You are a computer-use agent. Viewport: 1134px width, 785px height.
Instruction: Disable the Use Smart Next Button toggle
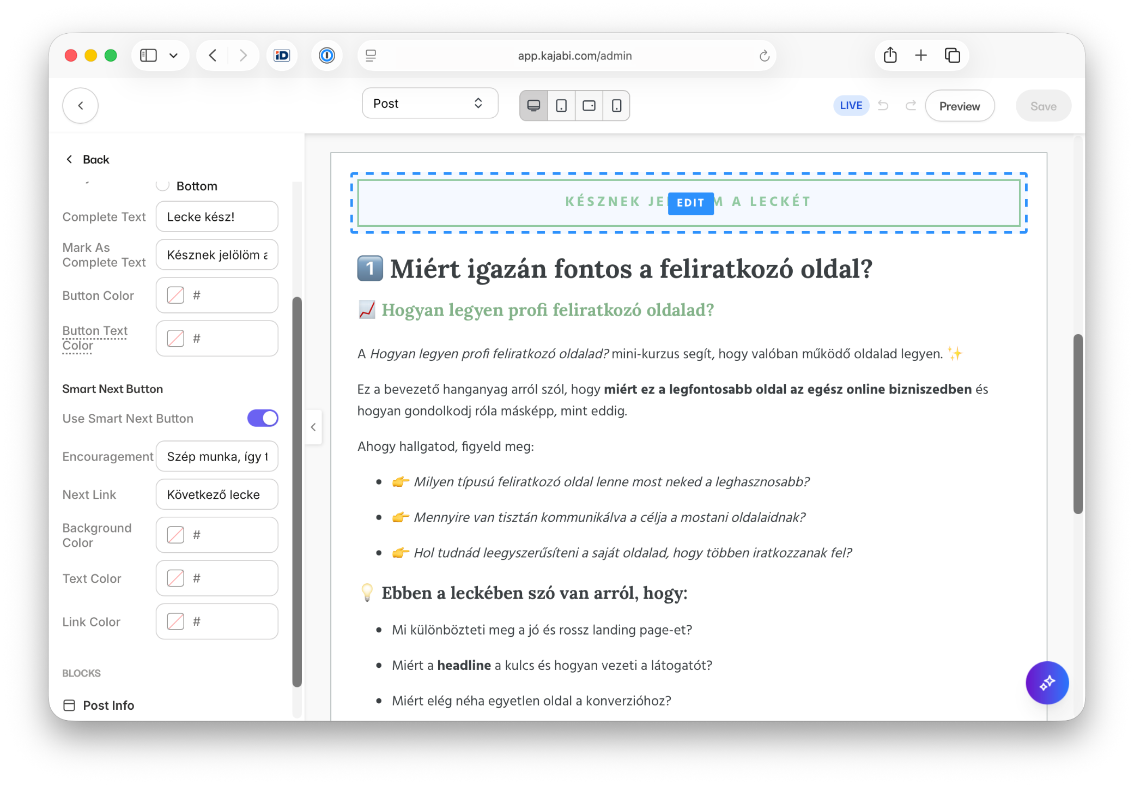tap(263, 418)
